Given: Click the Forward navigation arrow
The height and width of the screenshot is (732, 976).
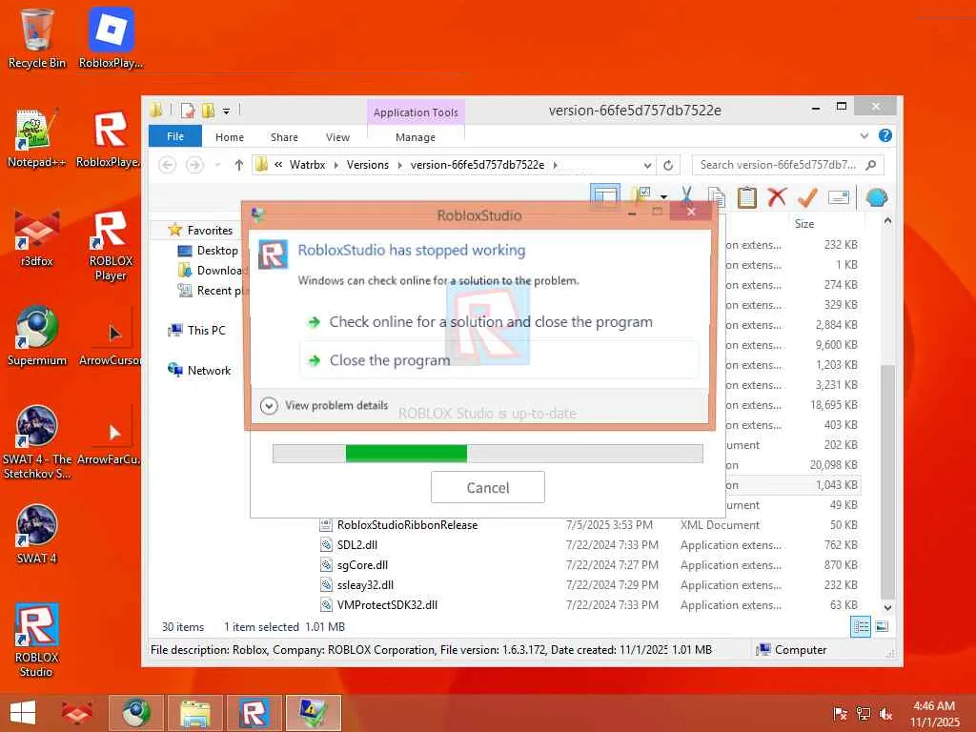Looking at the screenshot, I should pos(194,165).
